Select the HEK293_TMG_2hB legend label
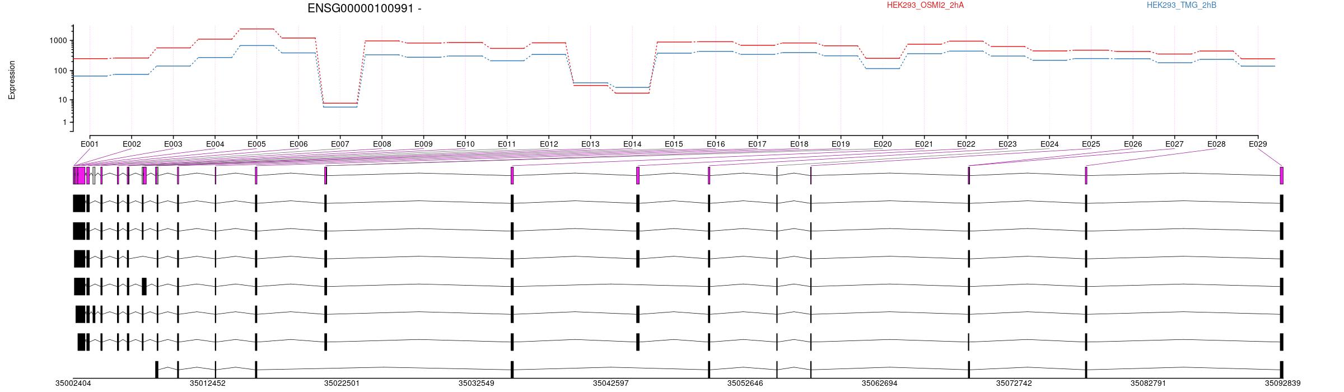 tap(1182, 5)
